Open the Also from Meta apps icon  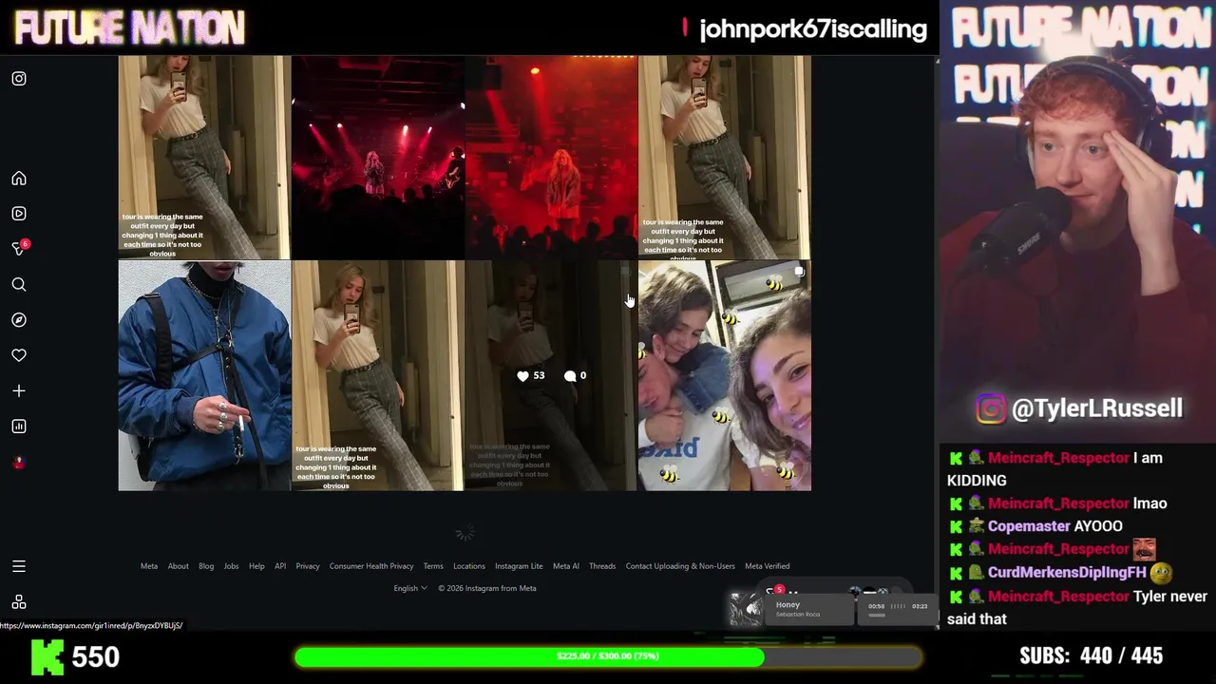(x=19, y=602)
